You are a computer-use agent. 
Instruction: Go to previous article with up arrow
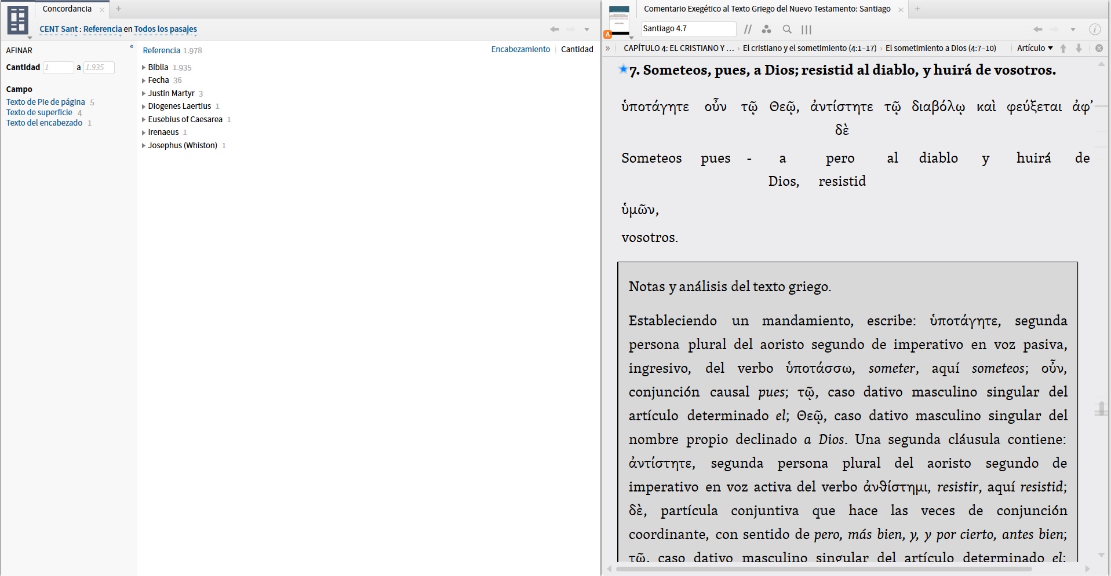pos(1063,49)
